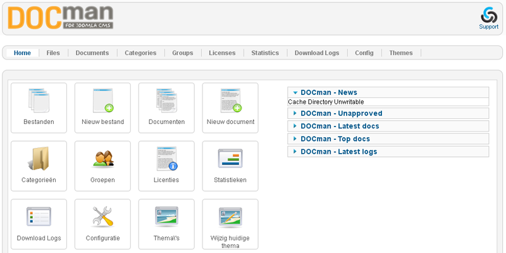This screenshot has height=253, width=506.
Task: Open the Groups menu tab
Action: 183,53
